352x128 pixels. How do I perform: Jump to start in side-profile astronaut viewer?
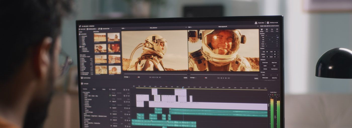pyautogui.click(x=150, y=77)
